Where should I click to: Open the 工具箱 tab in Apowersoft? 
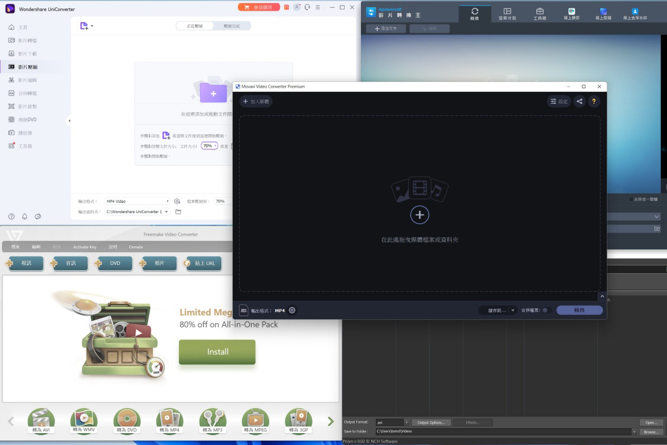539,14
